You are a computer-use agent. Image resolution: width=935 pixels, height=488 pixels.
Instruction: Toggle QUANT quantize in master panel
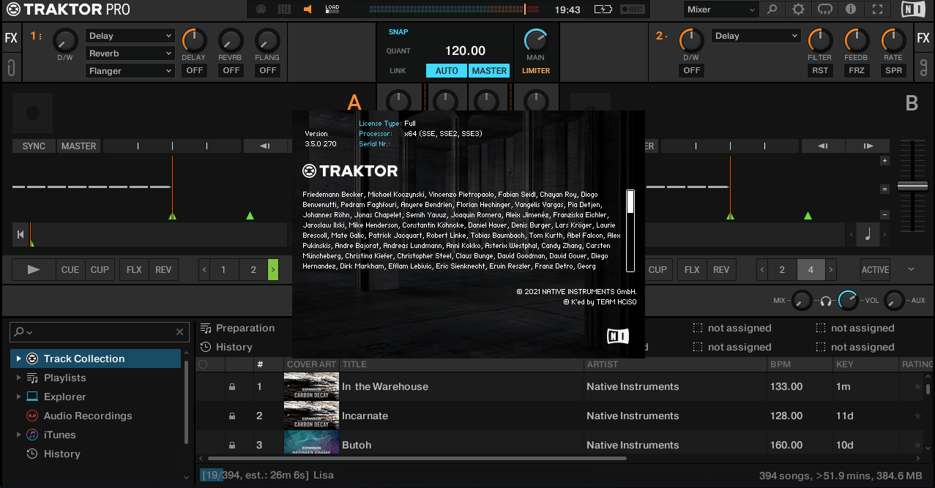pos(398,51)
